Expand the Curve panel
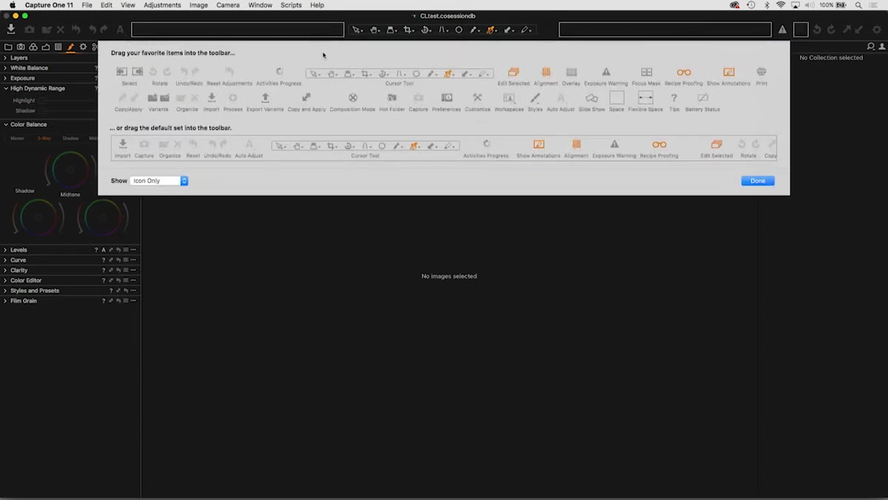Image resolution: width=888 pixels, height=500 pixels. click(5, 260)
